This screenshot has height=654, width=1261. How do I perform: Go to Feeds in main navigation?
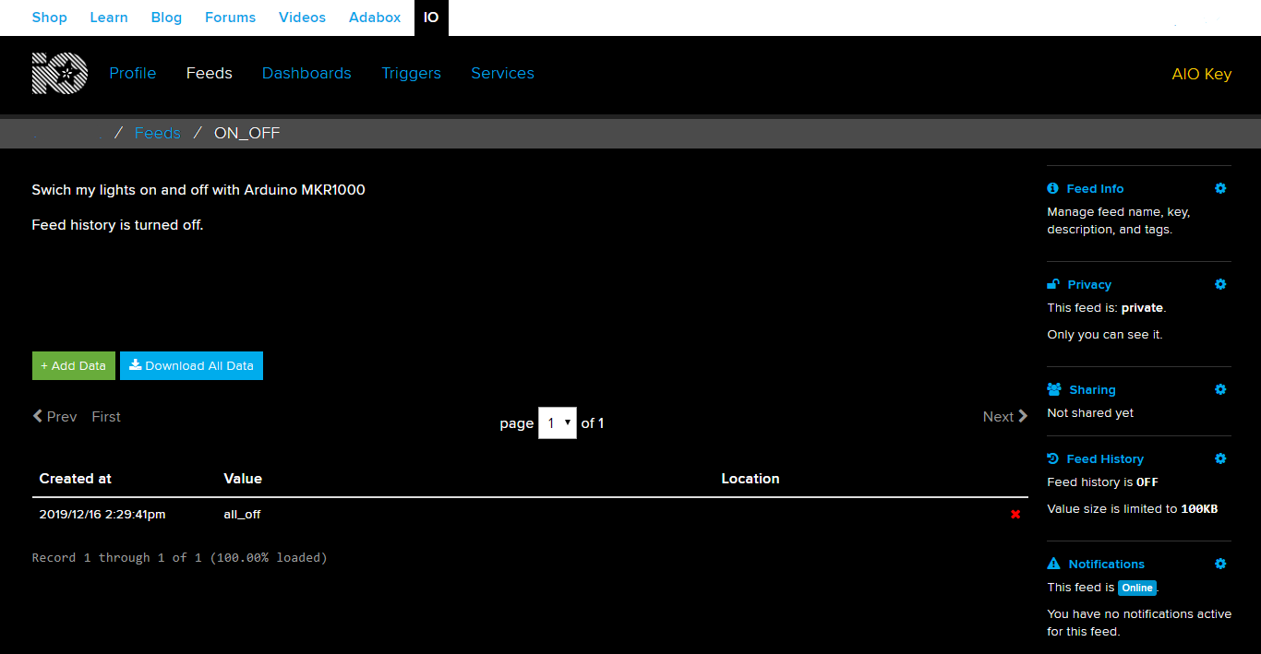tap(210, 73)
